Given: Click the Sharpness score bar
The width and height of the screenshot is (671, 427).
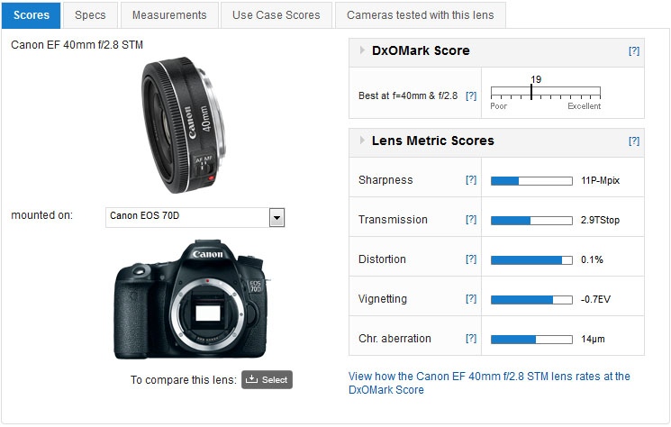Looking at the screenshot, I should [x=531, y=181].
